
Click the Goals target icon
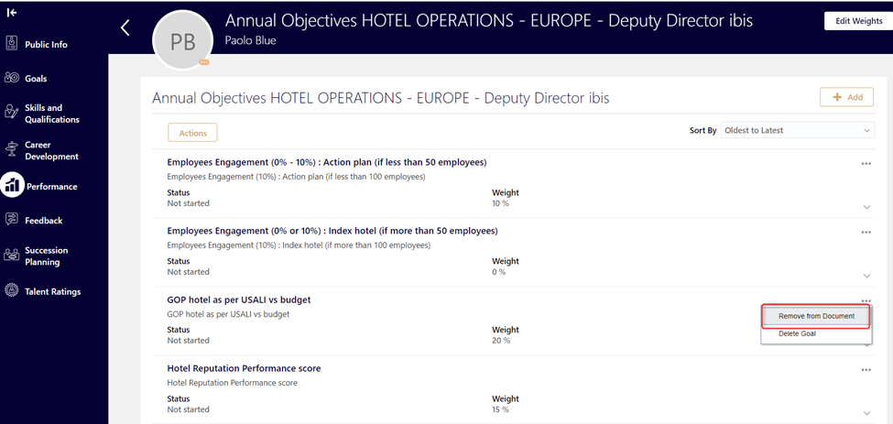11,78
